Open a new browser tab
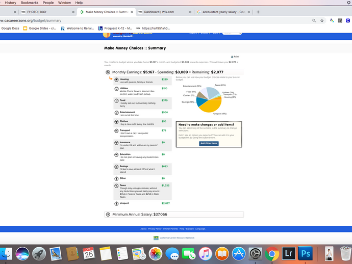 258,12
